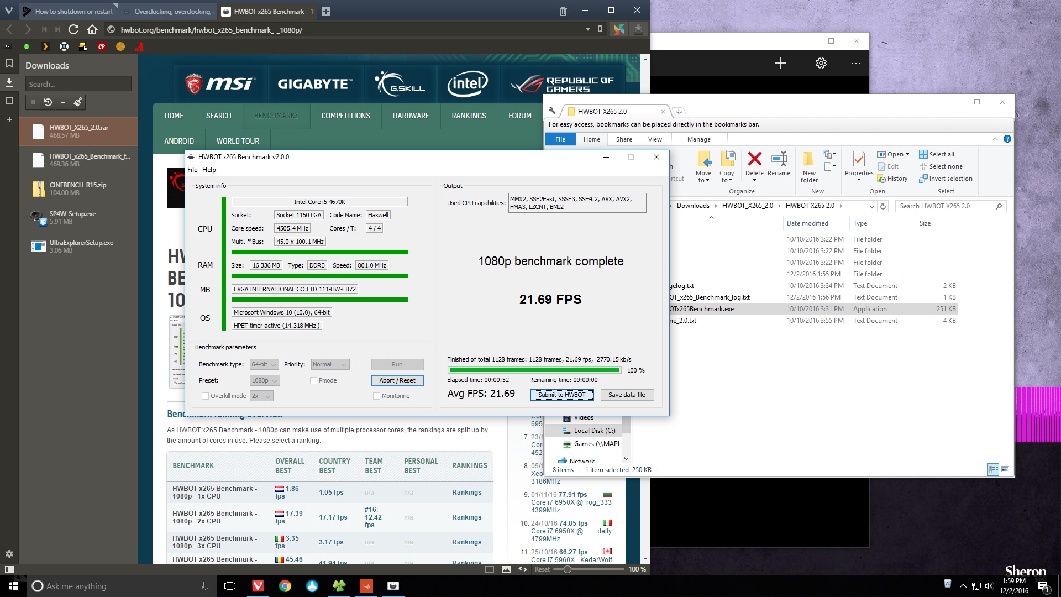Collapse the Explorer ribbon with chevron
The height and width of the screenshot is (597, 1061).
tap(995, 139)
